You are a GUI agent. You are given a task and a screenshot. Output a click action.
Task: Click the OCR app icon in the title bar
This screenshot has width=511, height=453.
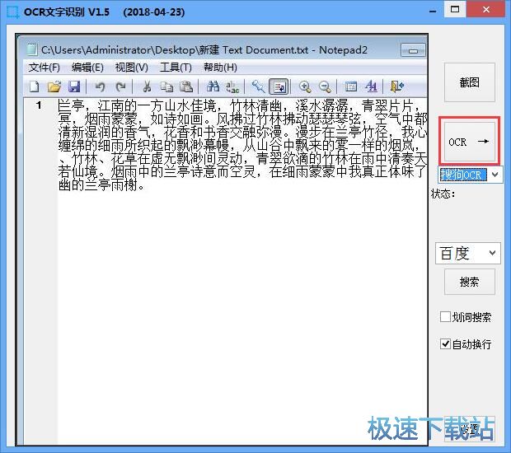pos(13,12)
